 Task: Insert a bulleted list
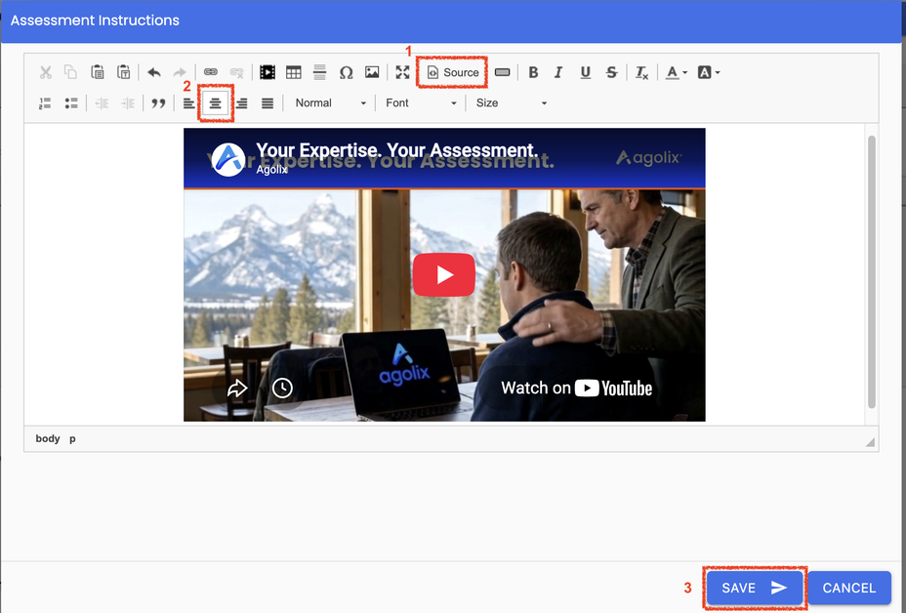(71, 103)
